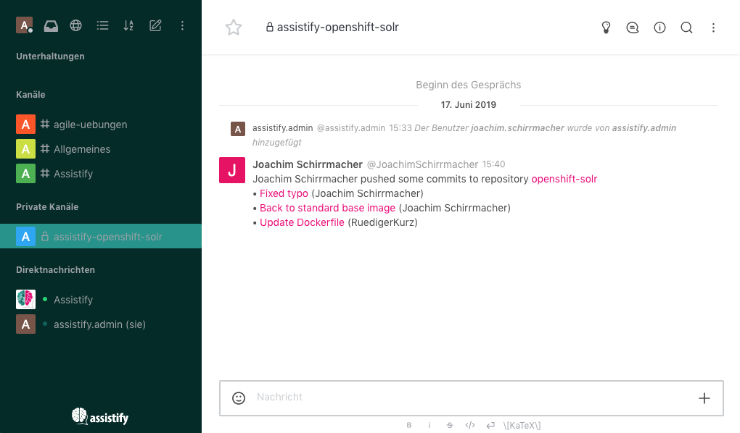
Task: Open the user avatar status menu
Action: point(24,25)
